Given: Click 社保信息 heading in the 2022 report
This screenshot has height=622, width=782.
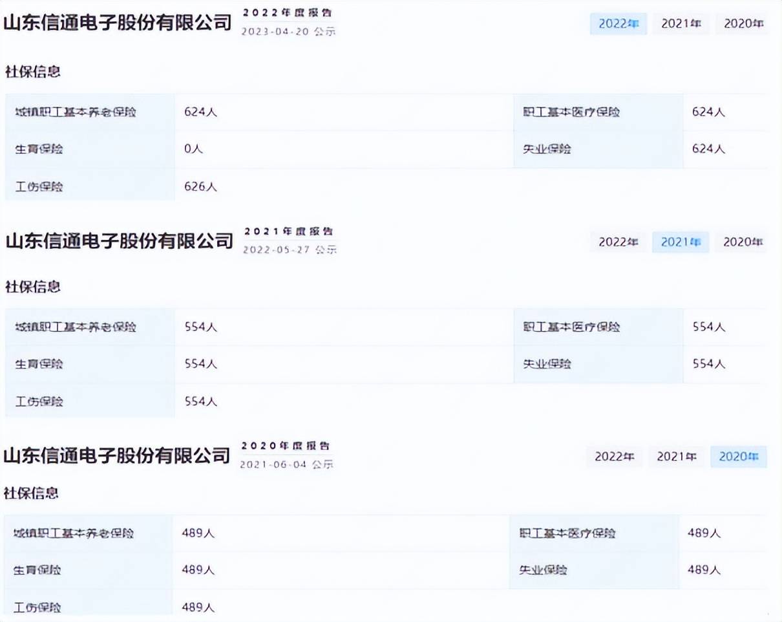Looking at the screenshot, I should [33, 72].
